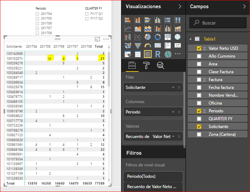This screenshot has width=250, height=192.
Task: Collapse the Tabla1 table tree
Action: 191,39
